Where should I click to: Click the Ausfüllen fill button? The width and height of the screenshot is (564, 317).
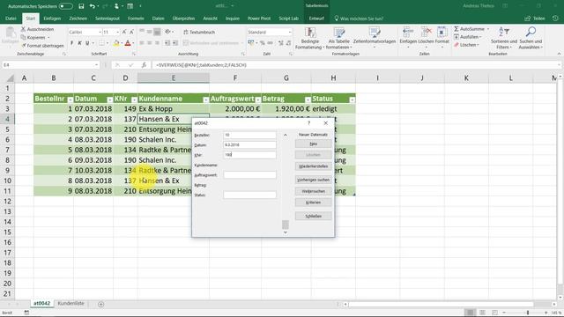coord(467,37)
